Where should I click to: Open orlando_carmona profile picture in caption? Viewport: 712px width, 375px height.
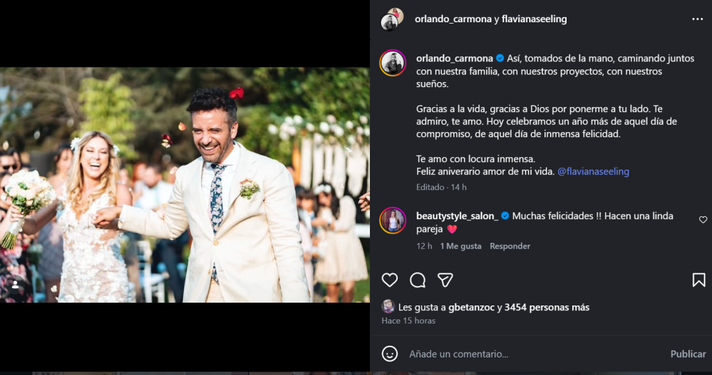point(393,63)
